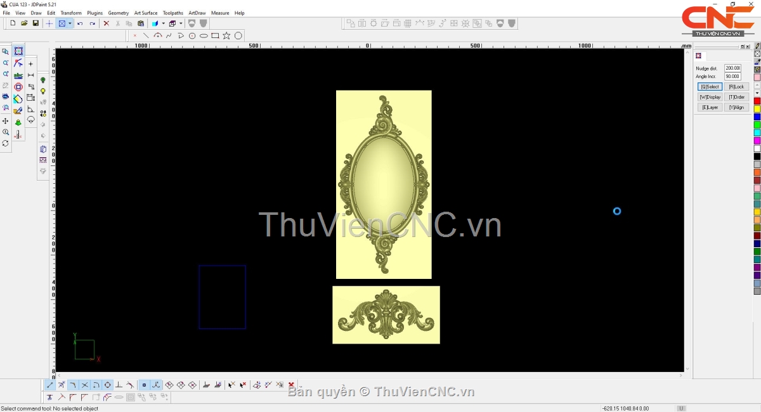Select the line drawing tool
This screenshot has width=761, height=412.
point(146,35)
